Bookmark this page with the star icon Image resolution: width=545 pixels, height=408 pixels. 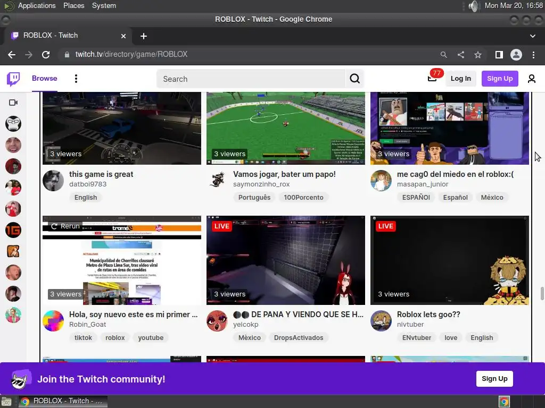point(478,55)
